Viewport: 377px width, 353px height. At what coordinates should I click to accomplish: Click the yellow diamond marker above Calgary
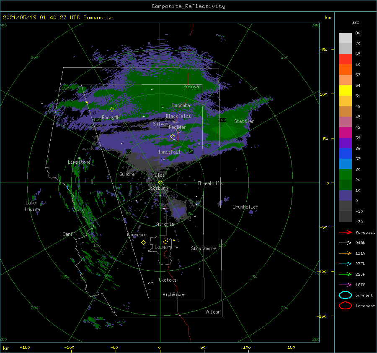(x=165, y=242)
